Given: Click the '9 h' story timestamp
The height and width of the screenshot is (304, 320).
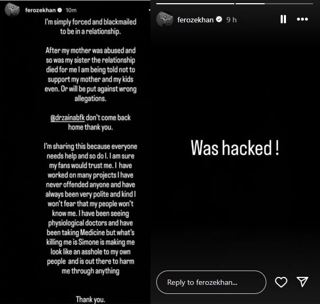Looking at the screenshot, I should click(231, 20).
